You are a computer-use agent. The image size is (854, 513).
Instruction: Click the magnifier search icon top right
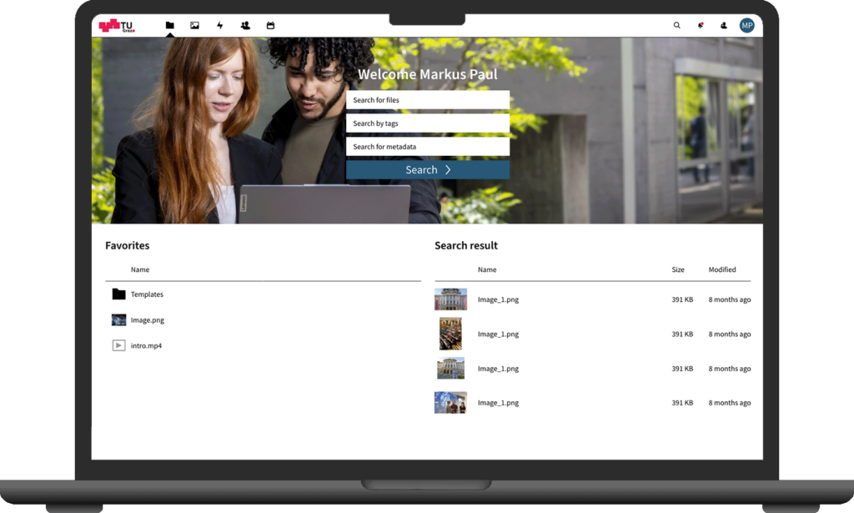(x=677, y=26)
